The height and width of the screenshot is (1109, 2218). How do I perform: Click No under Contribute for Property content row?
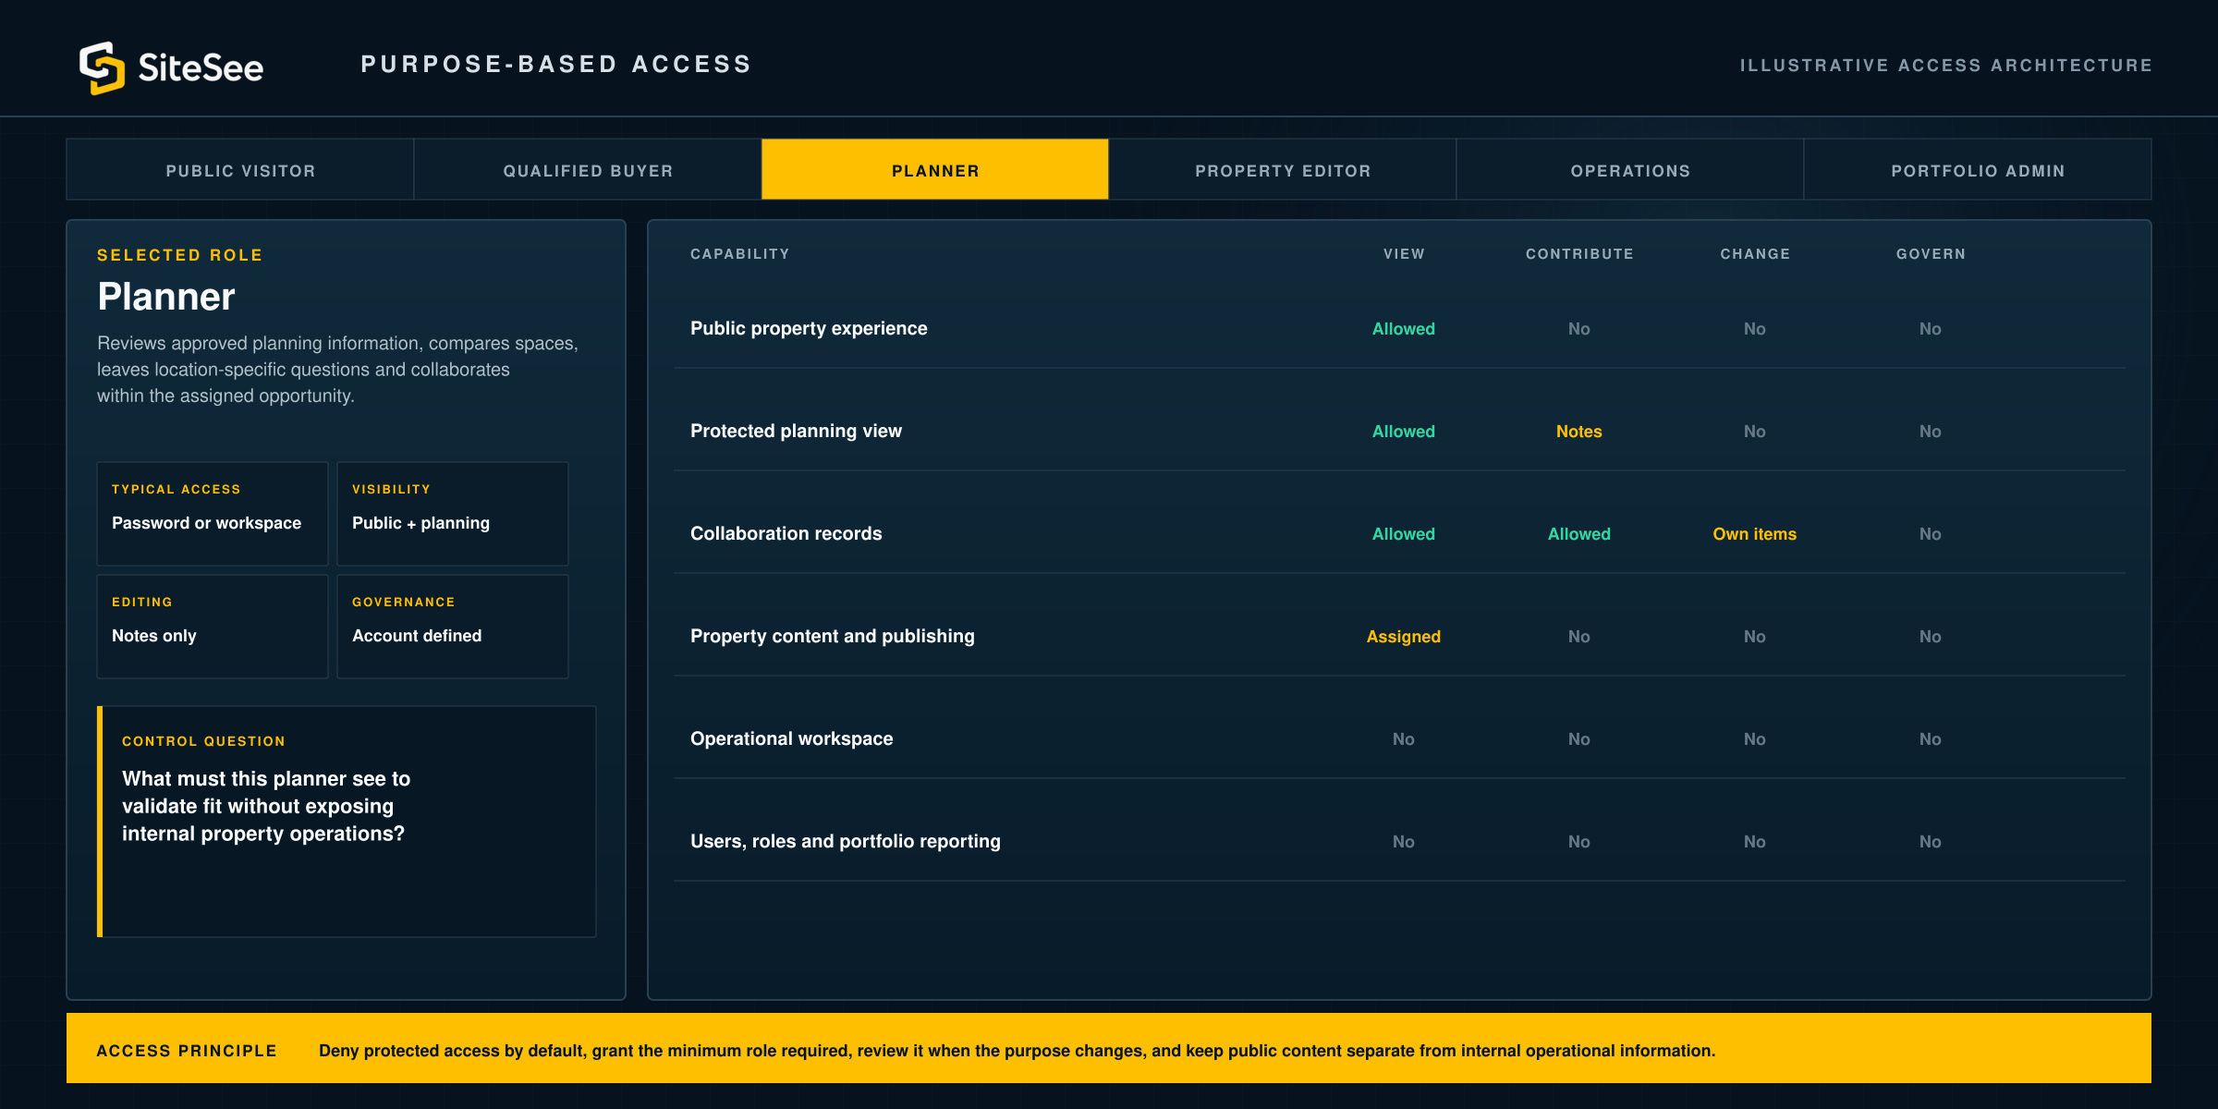pos(1579,637)
